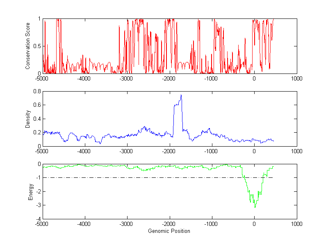Screen dimensions: 328x246
Task: Click the 0.8 tick label on Density axis
Action: (37, 92)
